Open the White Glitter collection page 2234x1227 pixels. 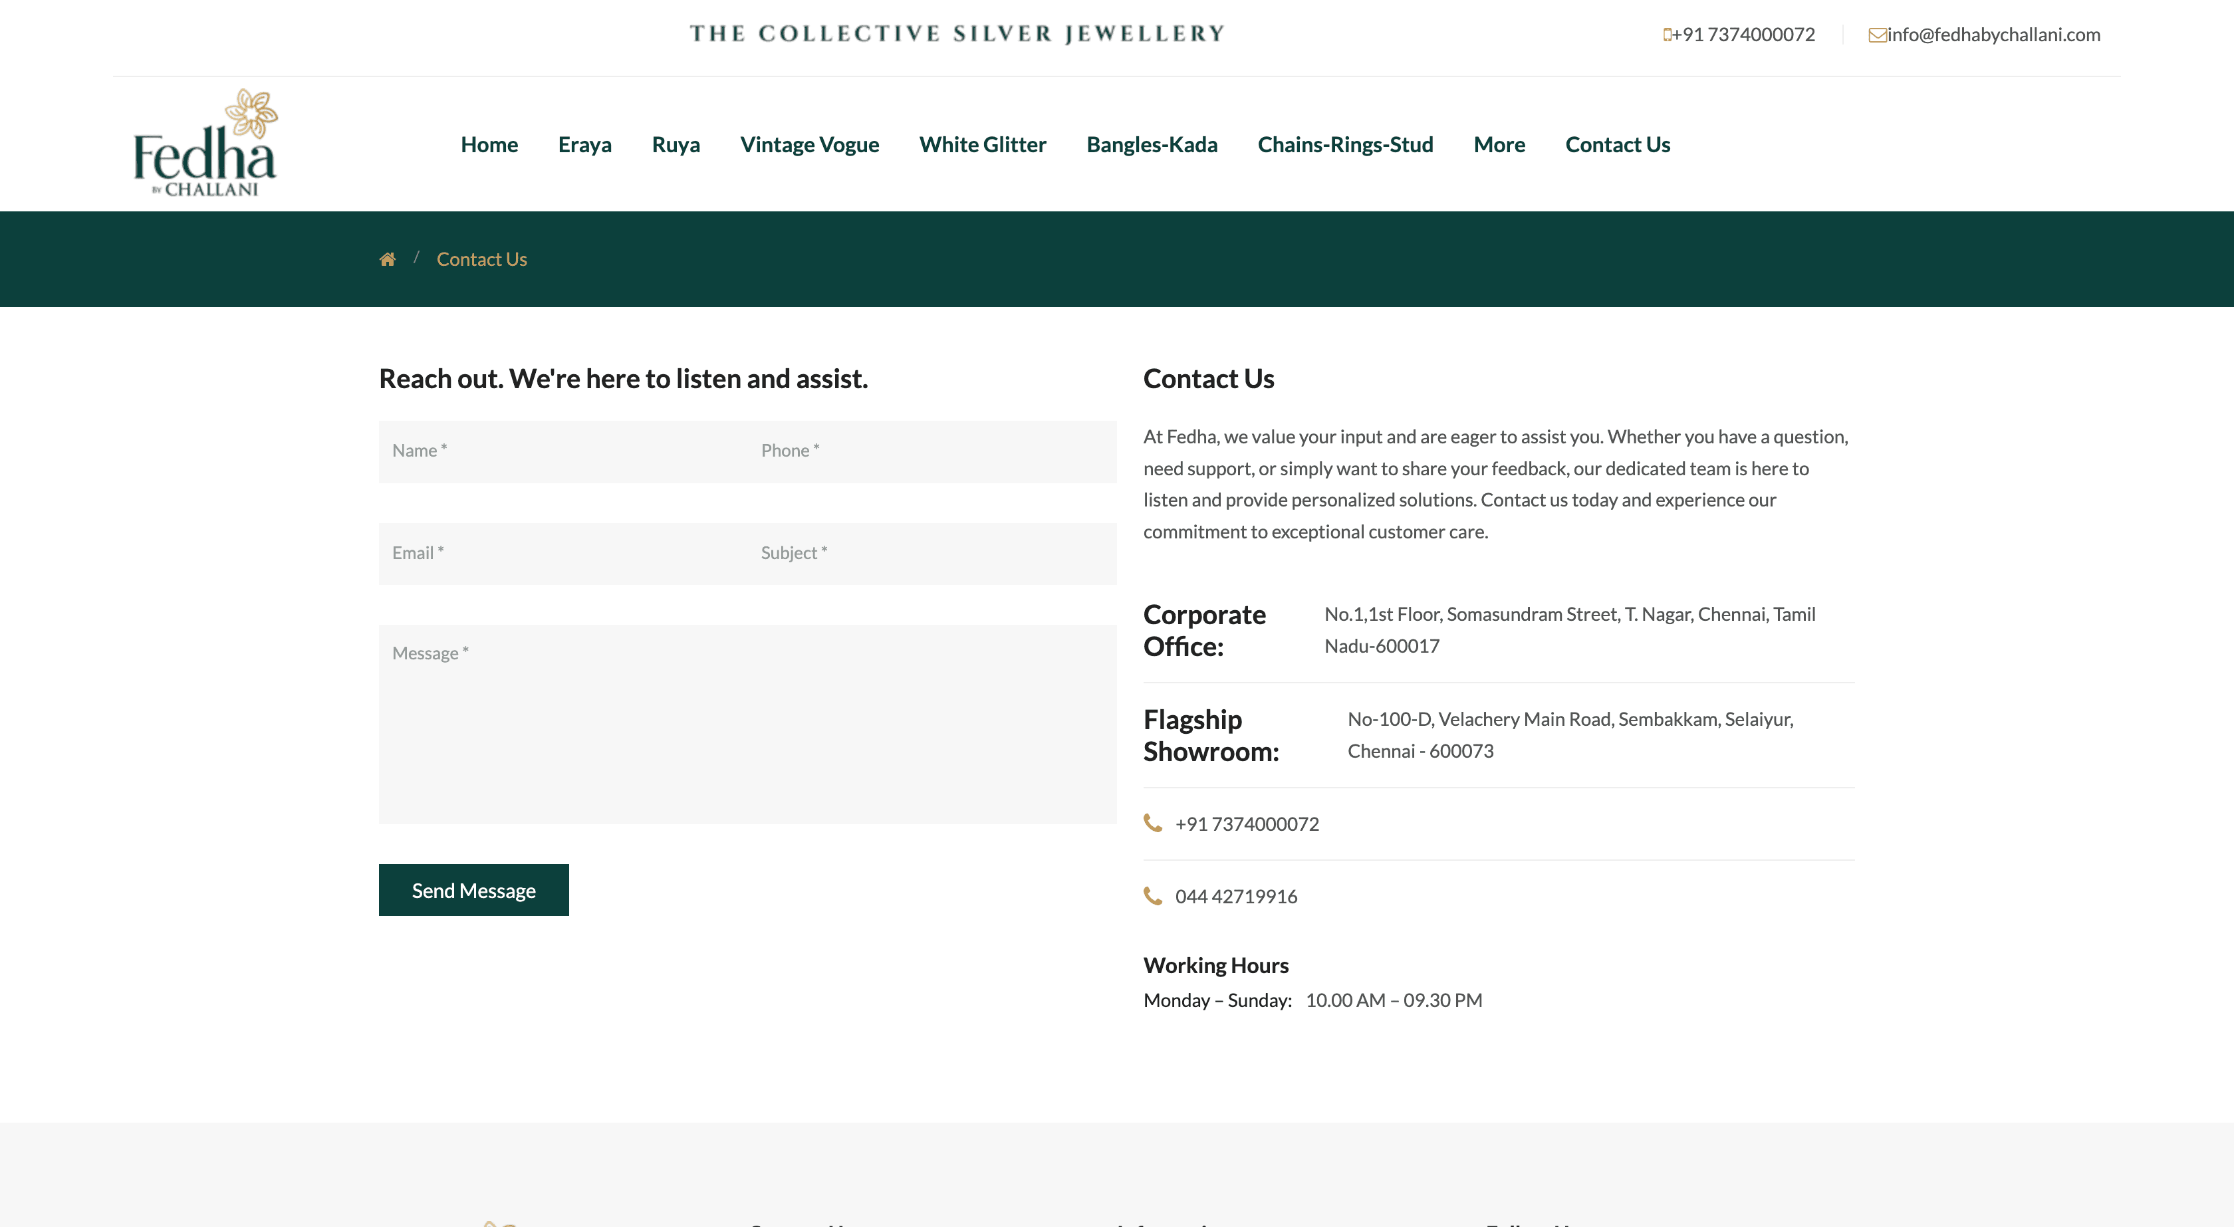(x=982, y=144)
